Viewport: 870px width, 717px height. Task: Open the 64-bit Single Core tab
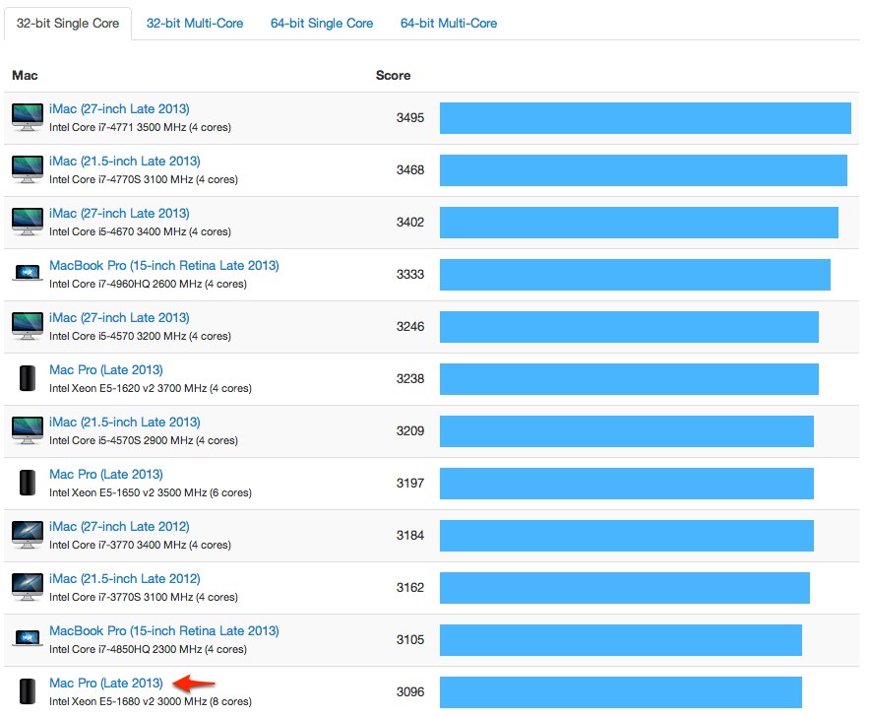[x=322, y=24]
